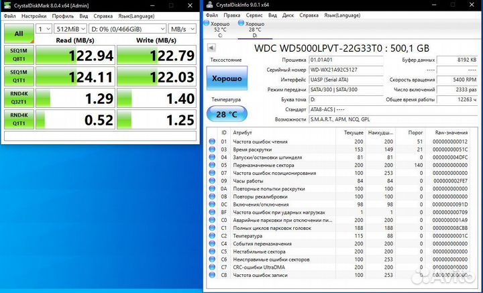Click status icon for 0B Повторы рекалибровки
483x293 pixels.
[212, 196]
